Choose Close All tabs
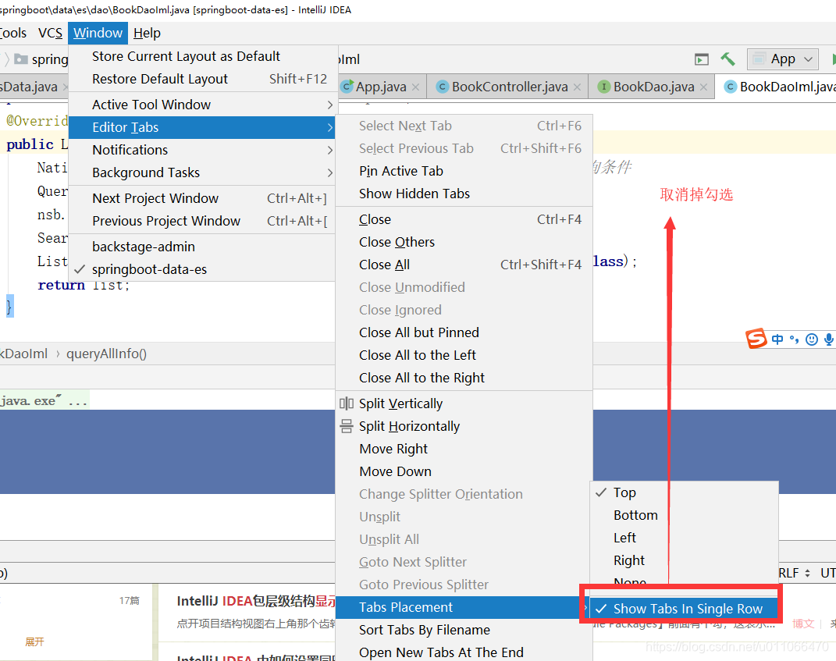 (x=464, y=265)
